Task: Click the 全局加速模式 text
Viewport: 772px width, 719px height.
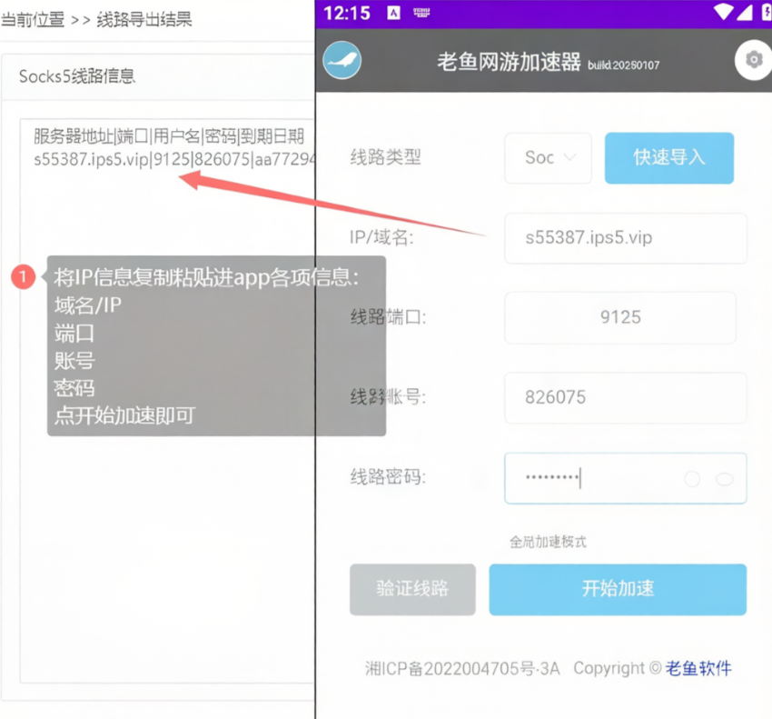Action: 548,542
